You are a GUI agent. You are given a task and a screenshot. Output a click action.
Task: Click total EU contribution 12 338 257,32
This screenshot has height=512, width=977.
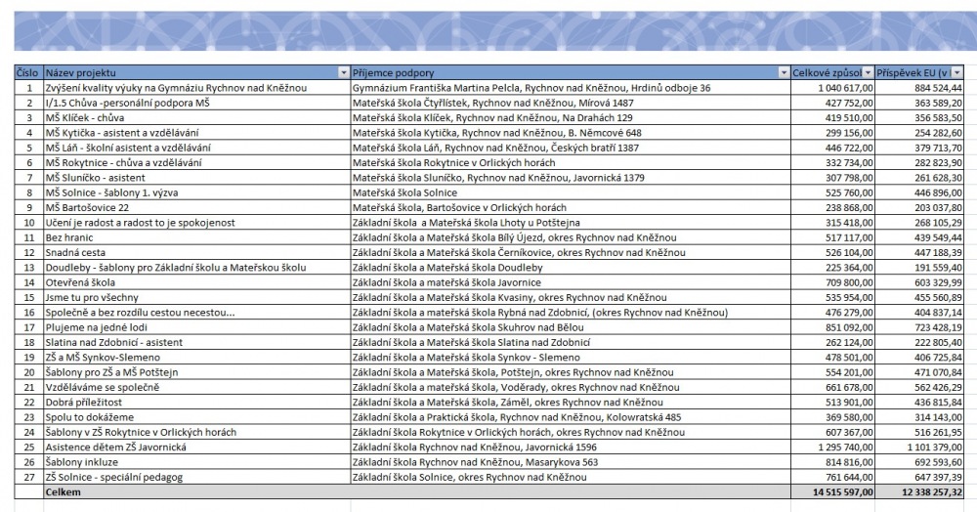point(919,491)
